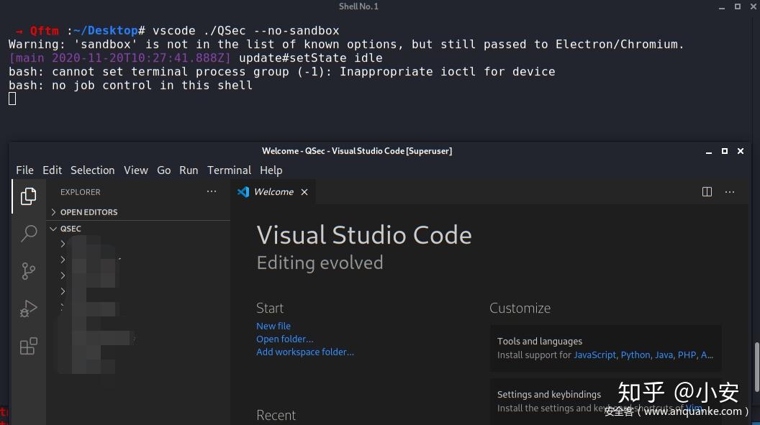The image size is (760, 425).
Task: Open the Selection menu
Action: tap(92, 170)
